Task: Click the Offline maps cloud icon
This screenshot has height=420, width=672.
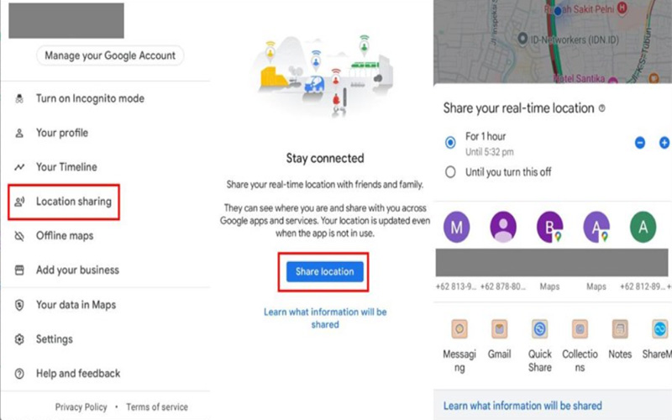Action: (x=19, y=236)
